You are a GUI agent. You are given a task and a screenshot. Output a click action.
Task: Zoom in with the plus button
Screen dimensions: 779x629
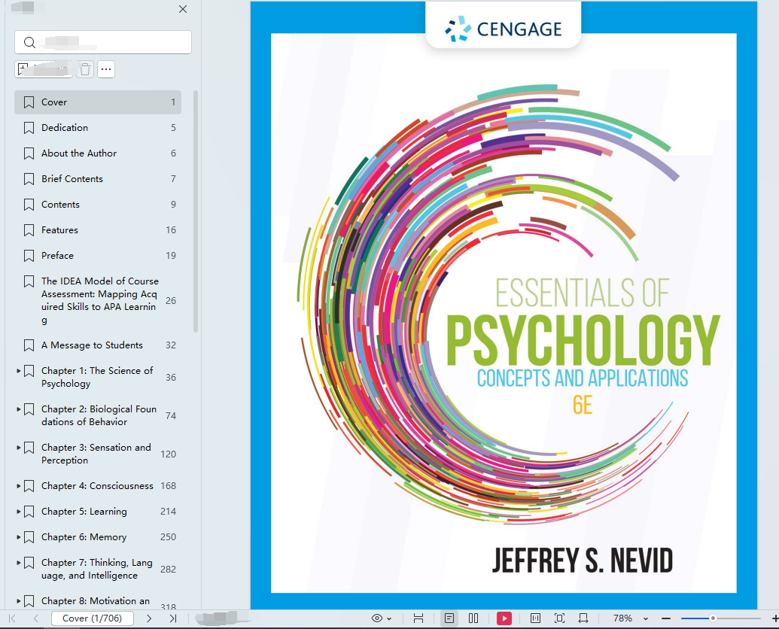[774, 618]
